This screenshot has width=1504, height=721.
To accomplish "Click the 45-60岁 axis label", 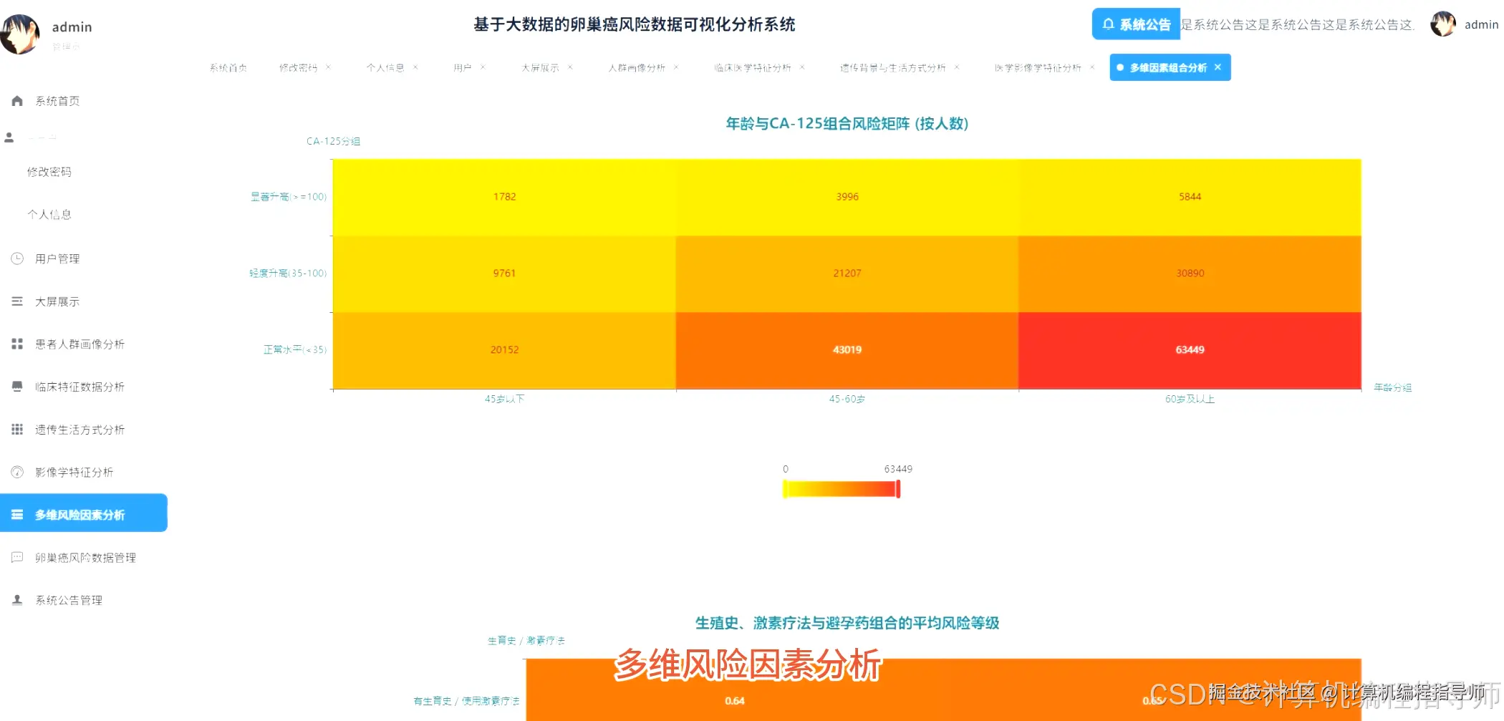I will point(847,399).
